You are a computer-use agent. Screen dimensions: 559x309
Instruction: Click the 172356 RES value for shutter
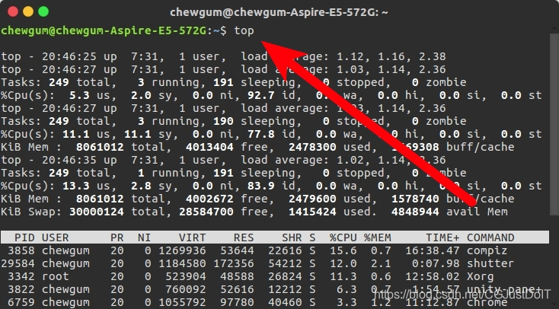(x=234, y=264)
